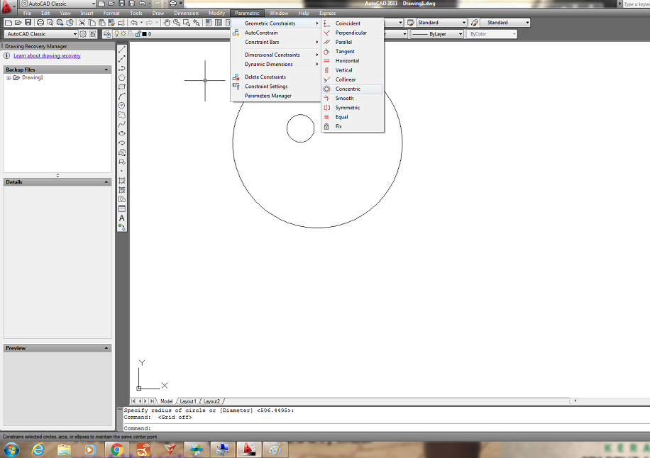This screenshot has width=650, height=458.
Task: Open Parameters Manager from Parametric menu
Action: coord(275,96)
